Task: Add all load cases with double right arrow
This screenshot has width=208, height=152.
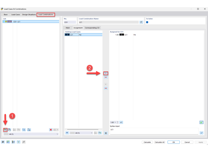Action: (106, 77)
